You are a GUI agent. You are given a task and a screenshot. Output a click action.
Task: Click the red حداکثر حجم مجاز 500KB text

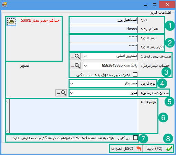(x=40, y=21)
